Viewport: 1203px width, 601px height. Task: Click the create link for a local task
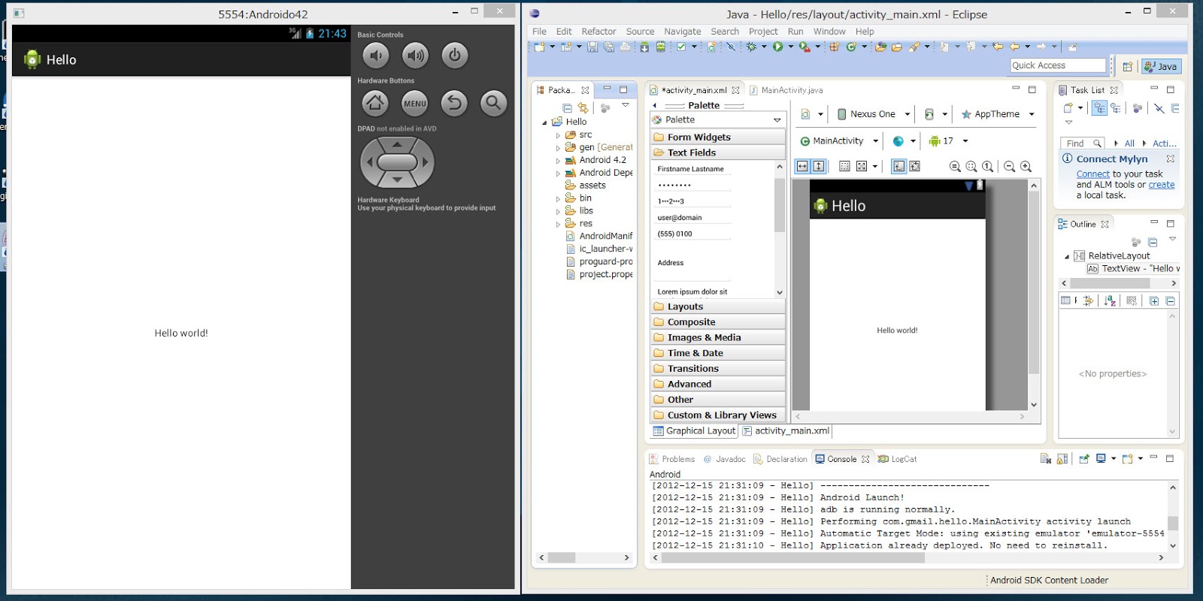tap(1161, 185)
